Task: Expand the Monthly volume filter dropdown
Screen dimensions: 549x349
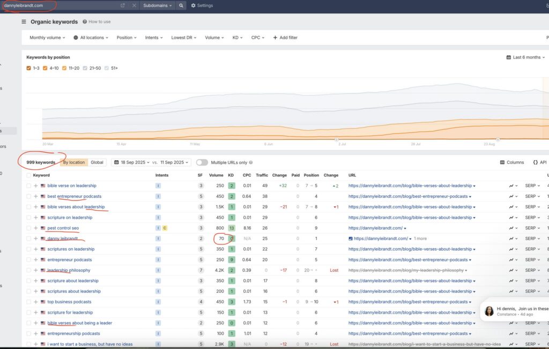Action: (47, 38)
